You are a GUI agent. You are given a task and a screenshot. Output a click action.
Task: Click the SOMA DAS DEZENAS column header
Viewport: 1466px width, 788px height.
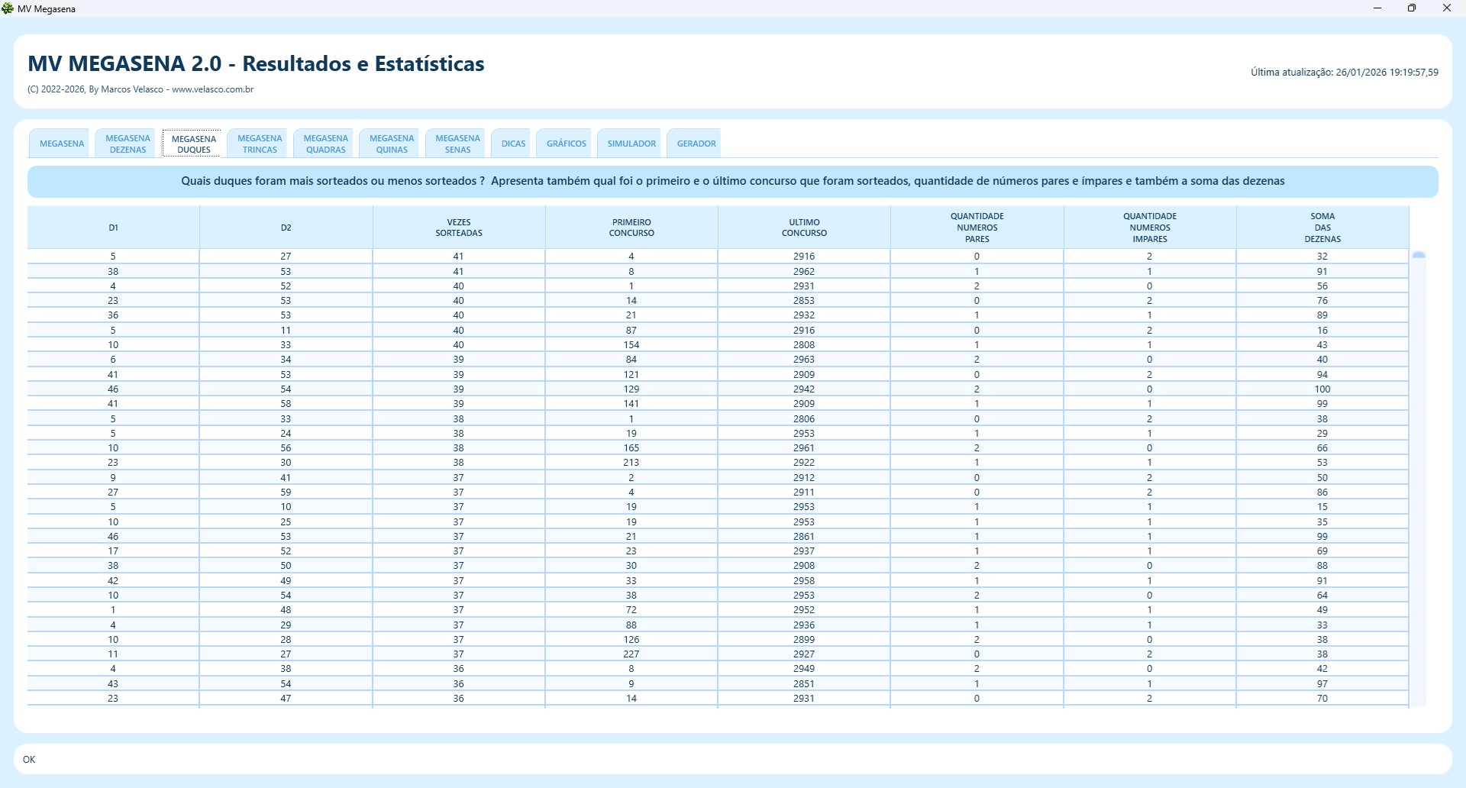click(1322, 228)
